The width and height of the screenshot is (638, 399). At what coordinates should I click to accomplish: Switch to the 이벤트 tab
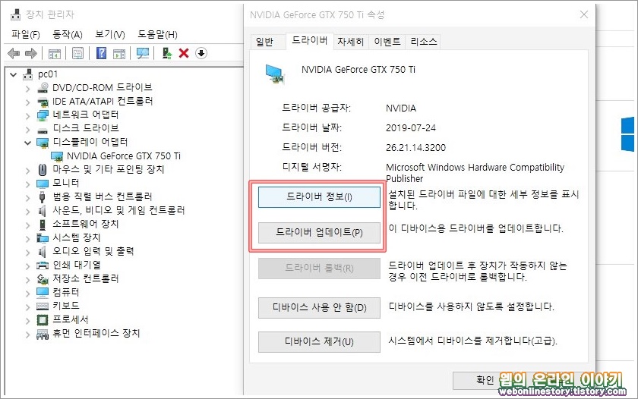pos(387,42)
